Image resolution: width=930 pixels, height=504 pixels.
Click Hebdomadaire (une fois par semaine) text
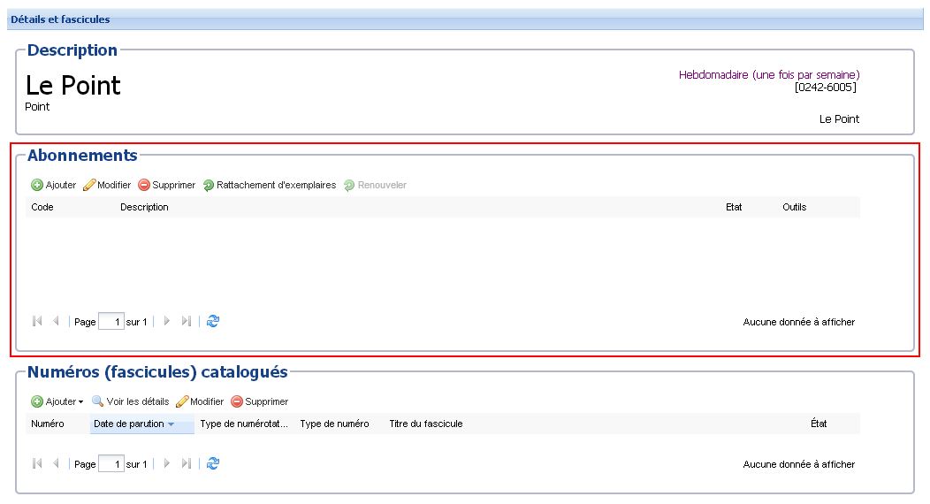(769, 74)
